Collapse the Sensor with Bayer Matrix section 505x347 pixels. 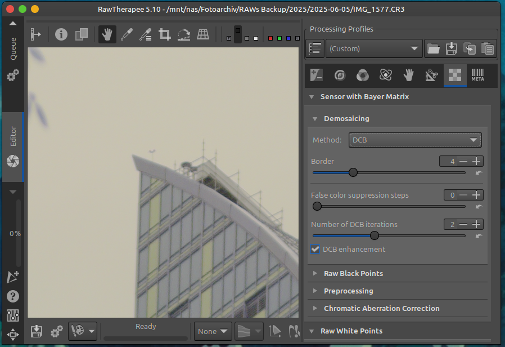pos(312,97)
